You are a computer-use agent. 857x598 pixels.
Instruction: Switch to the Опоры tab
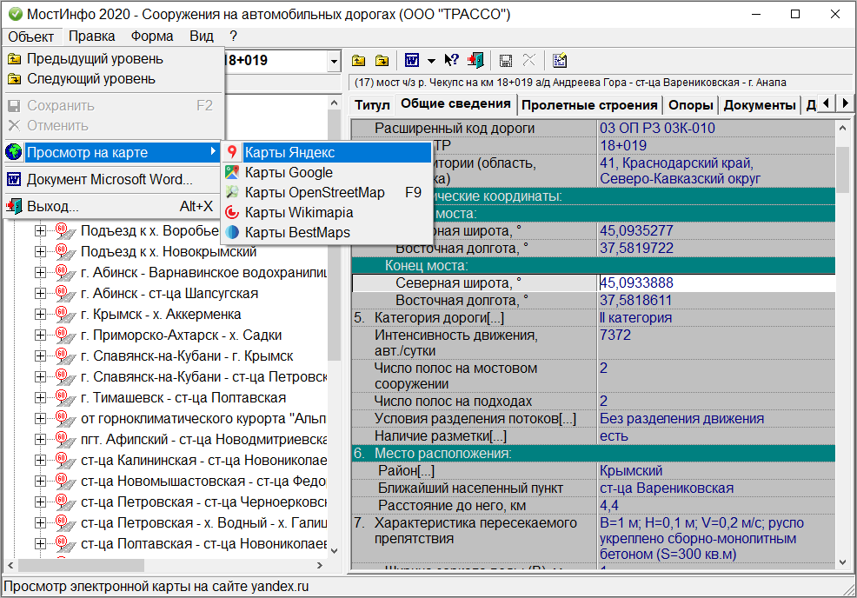(x=690, y=105)
